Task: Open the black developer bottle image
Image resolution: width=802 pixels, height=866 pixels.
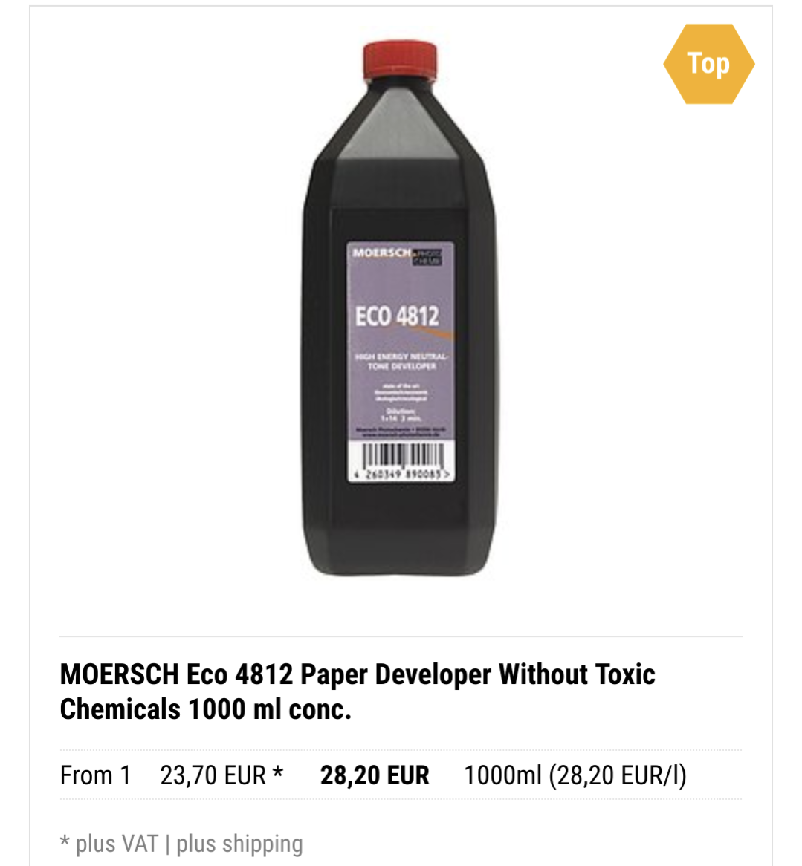Action: [x=400, y=309]
